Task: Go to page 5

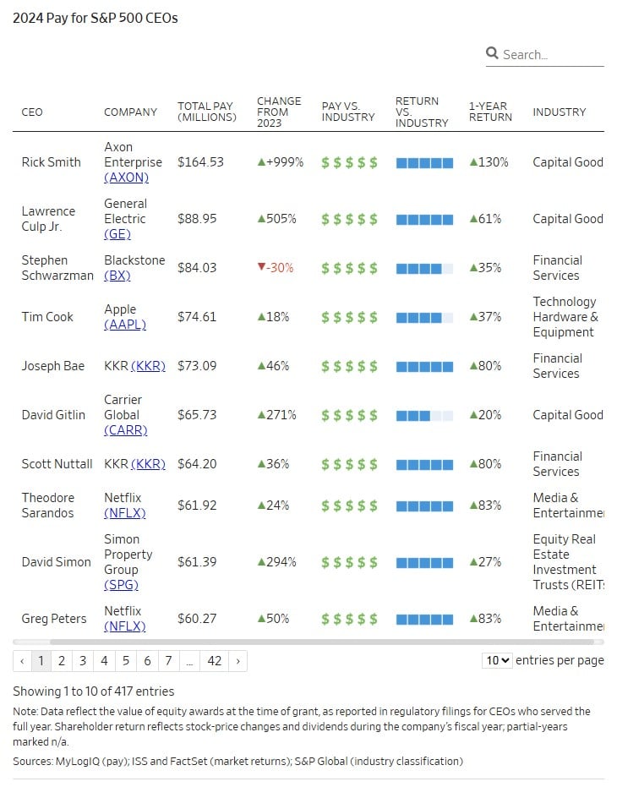Action: point(126,661)
